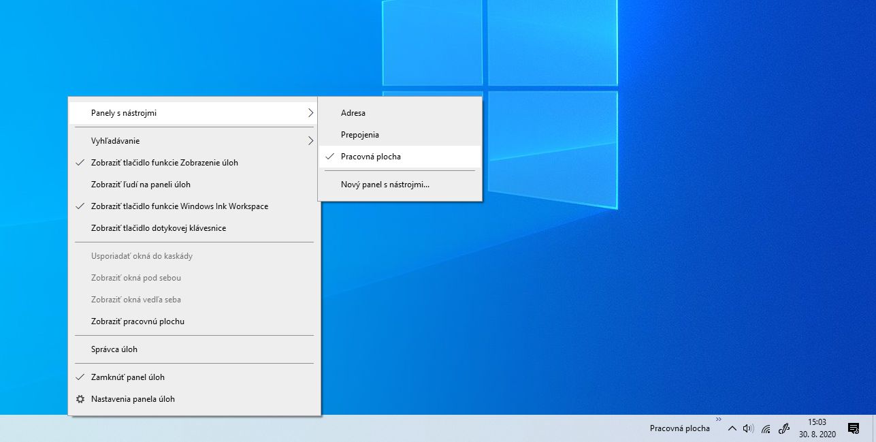This screenshot has height=442, width=876.
Task: Click the Pracovná plocha toolbar label on taskbar
Action: point(679,428)
